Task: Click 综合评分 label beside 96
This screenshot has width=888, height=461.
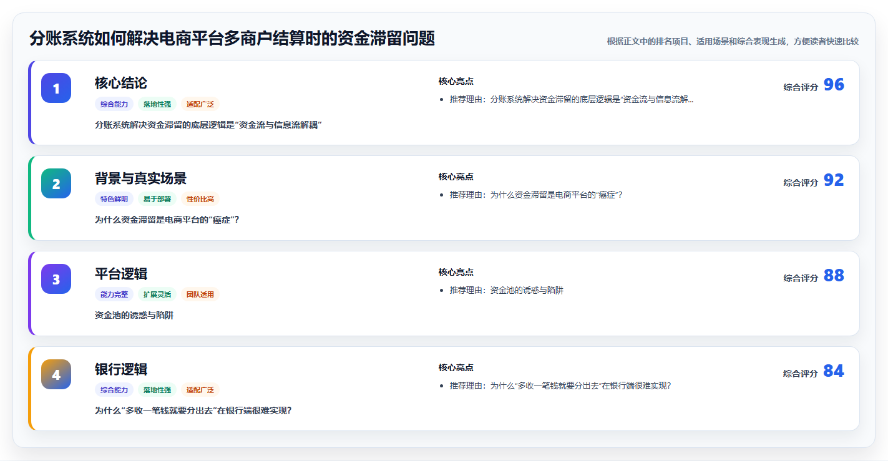Action: coord(801,87)
